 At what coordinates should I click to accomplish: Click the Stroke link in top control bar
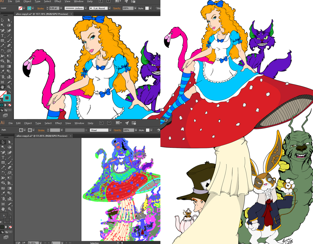[x=40, y=8]
